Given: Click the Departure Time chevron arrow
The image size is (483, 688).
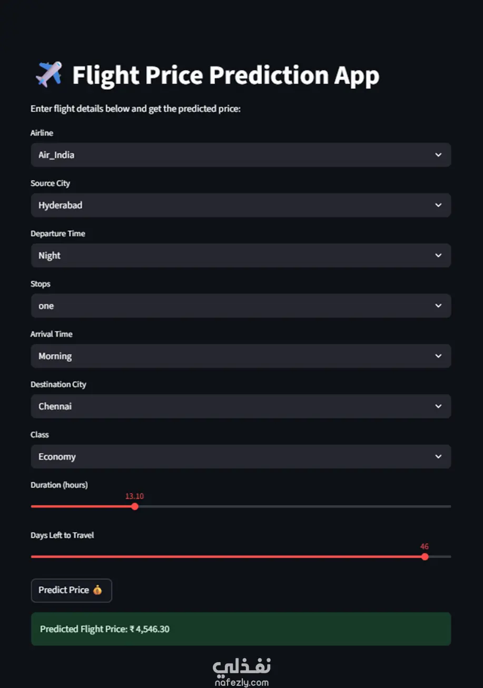Looking at the screenshot, I should (438, 255).
